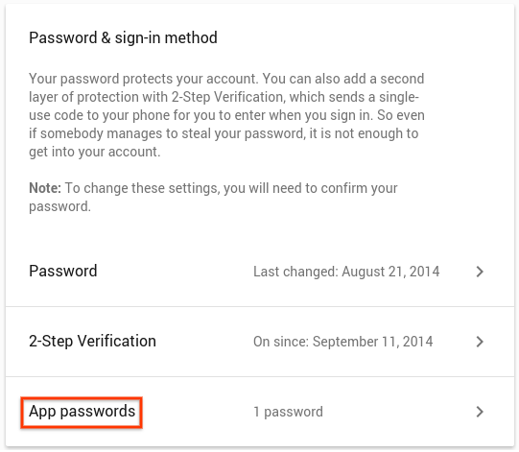
Task: Open the Password row chevron arrow
Action: [x=480, y=272]
